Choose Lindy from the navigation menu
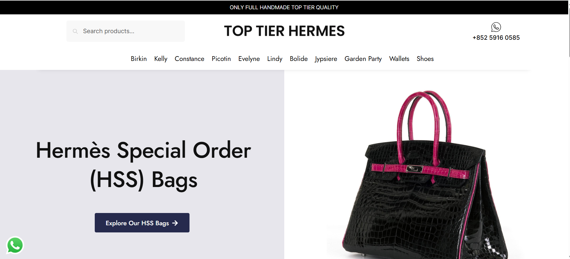This screenshot has width=570, height=259. (x=275, y=59)
